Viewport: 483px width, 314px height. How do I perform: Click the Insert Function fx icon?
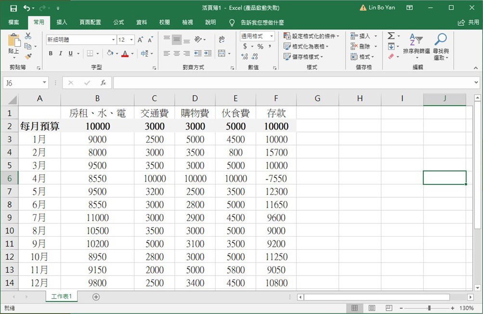click(103, 83)
